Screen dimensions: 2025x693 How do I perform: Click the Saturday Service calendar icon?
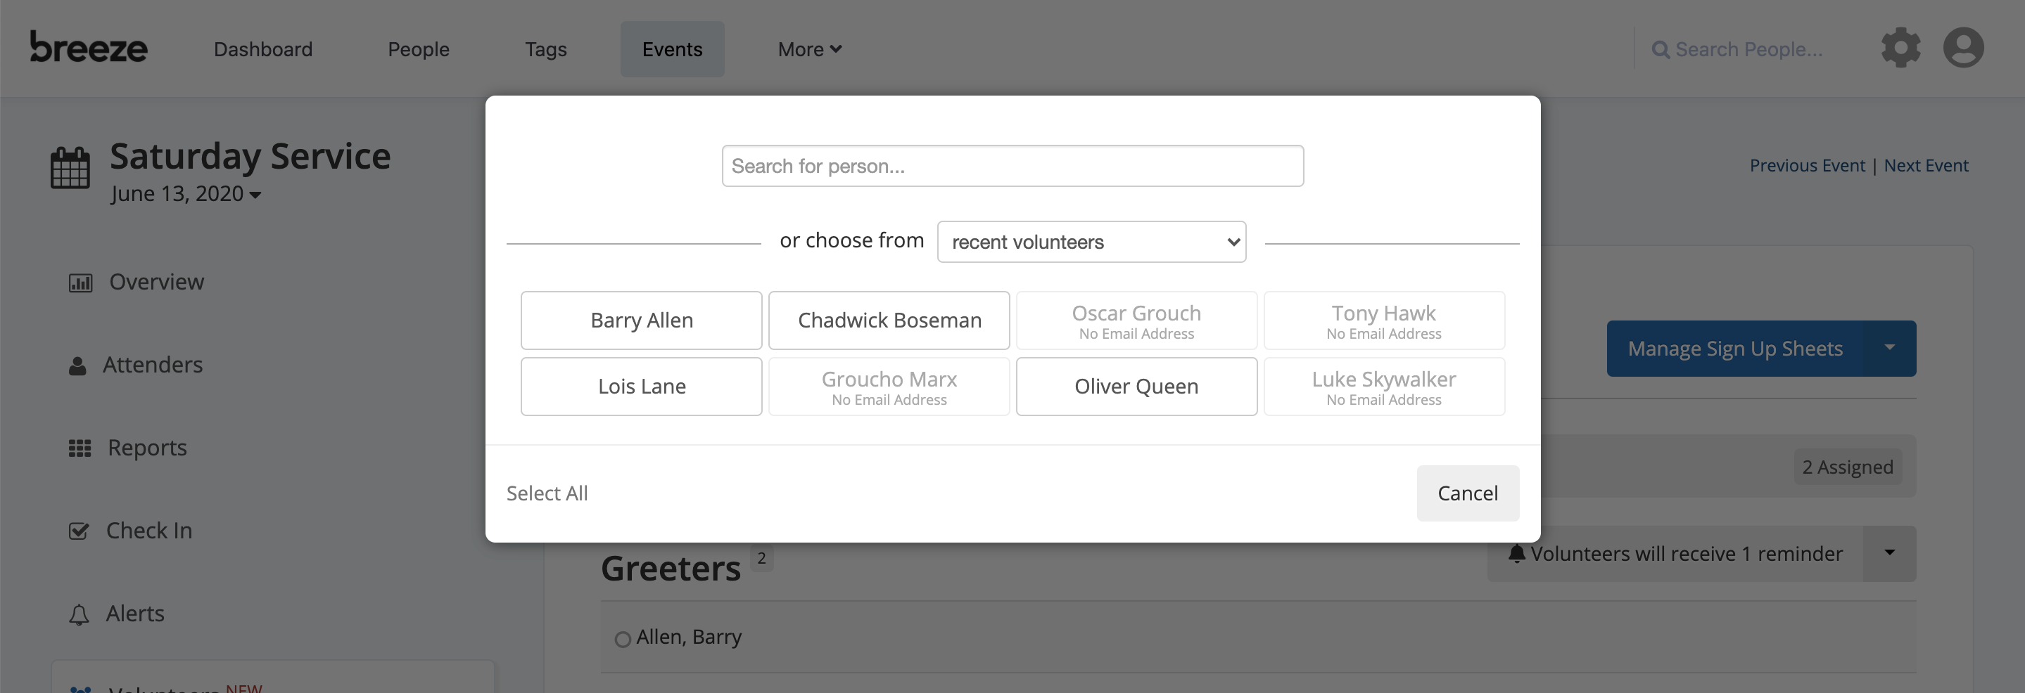click(70, 167)
